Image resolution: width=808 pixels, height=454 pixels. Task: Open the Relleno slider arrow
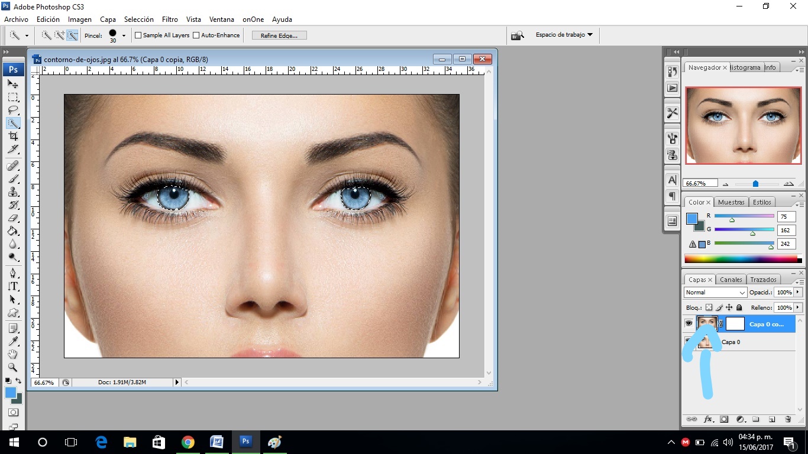798,308
